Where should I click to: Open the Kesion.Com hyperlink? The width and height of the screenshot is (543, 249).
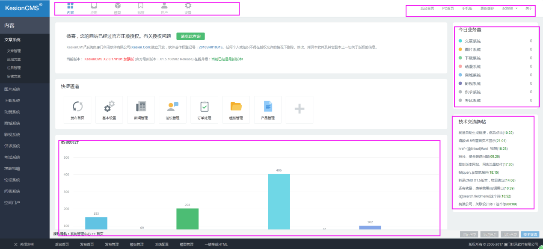coord(141,47)
